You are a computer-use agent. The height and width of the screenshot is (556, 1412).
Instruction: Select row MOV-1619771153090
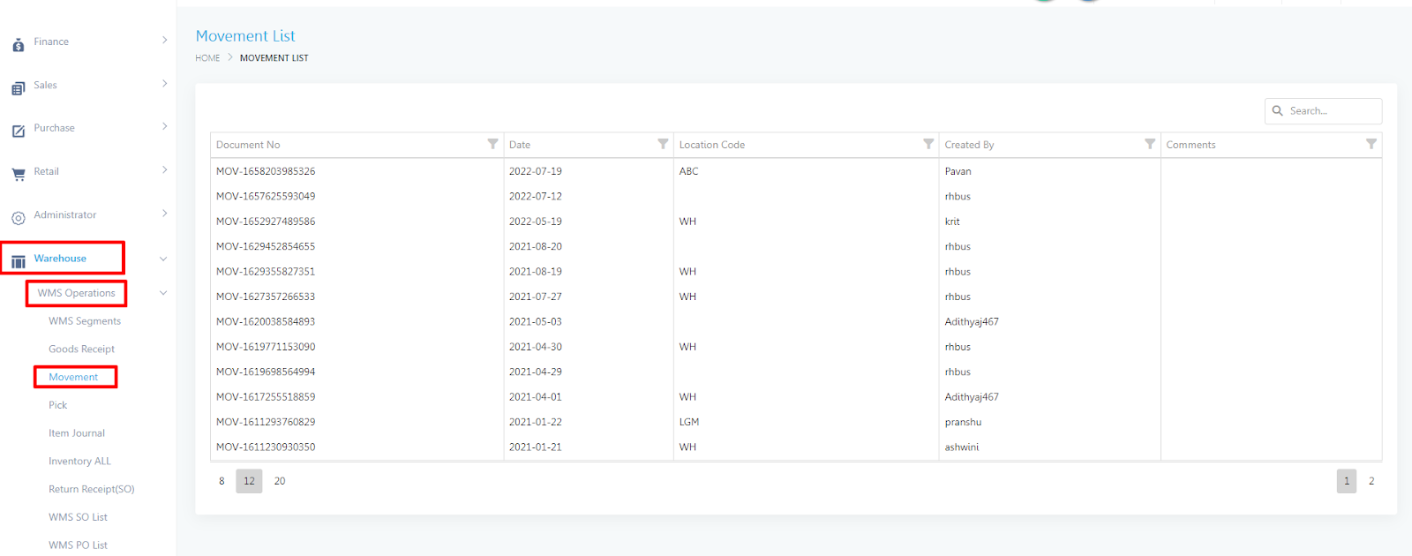[796, 347]
